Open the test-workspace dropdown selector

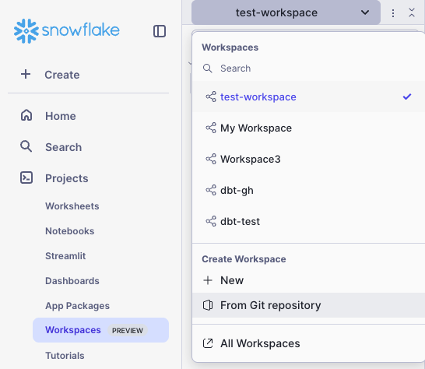point(286,12)
